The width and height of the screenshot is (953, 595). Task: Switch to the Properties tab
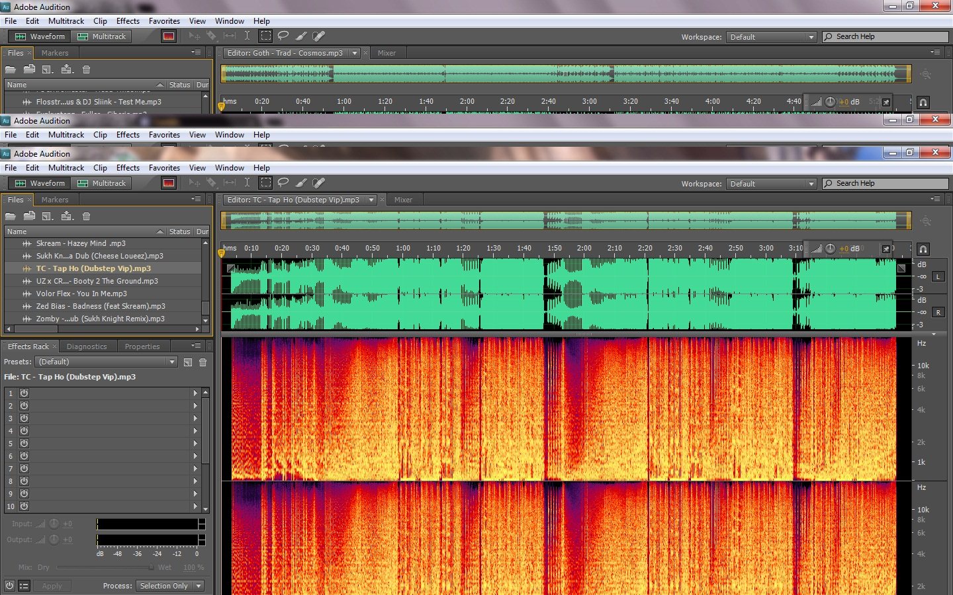(142, 346)
